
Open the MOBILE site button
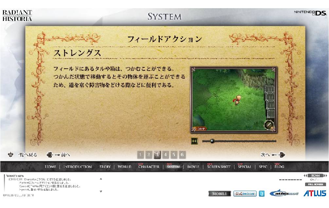(x=219, y=194)
